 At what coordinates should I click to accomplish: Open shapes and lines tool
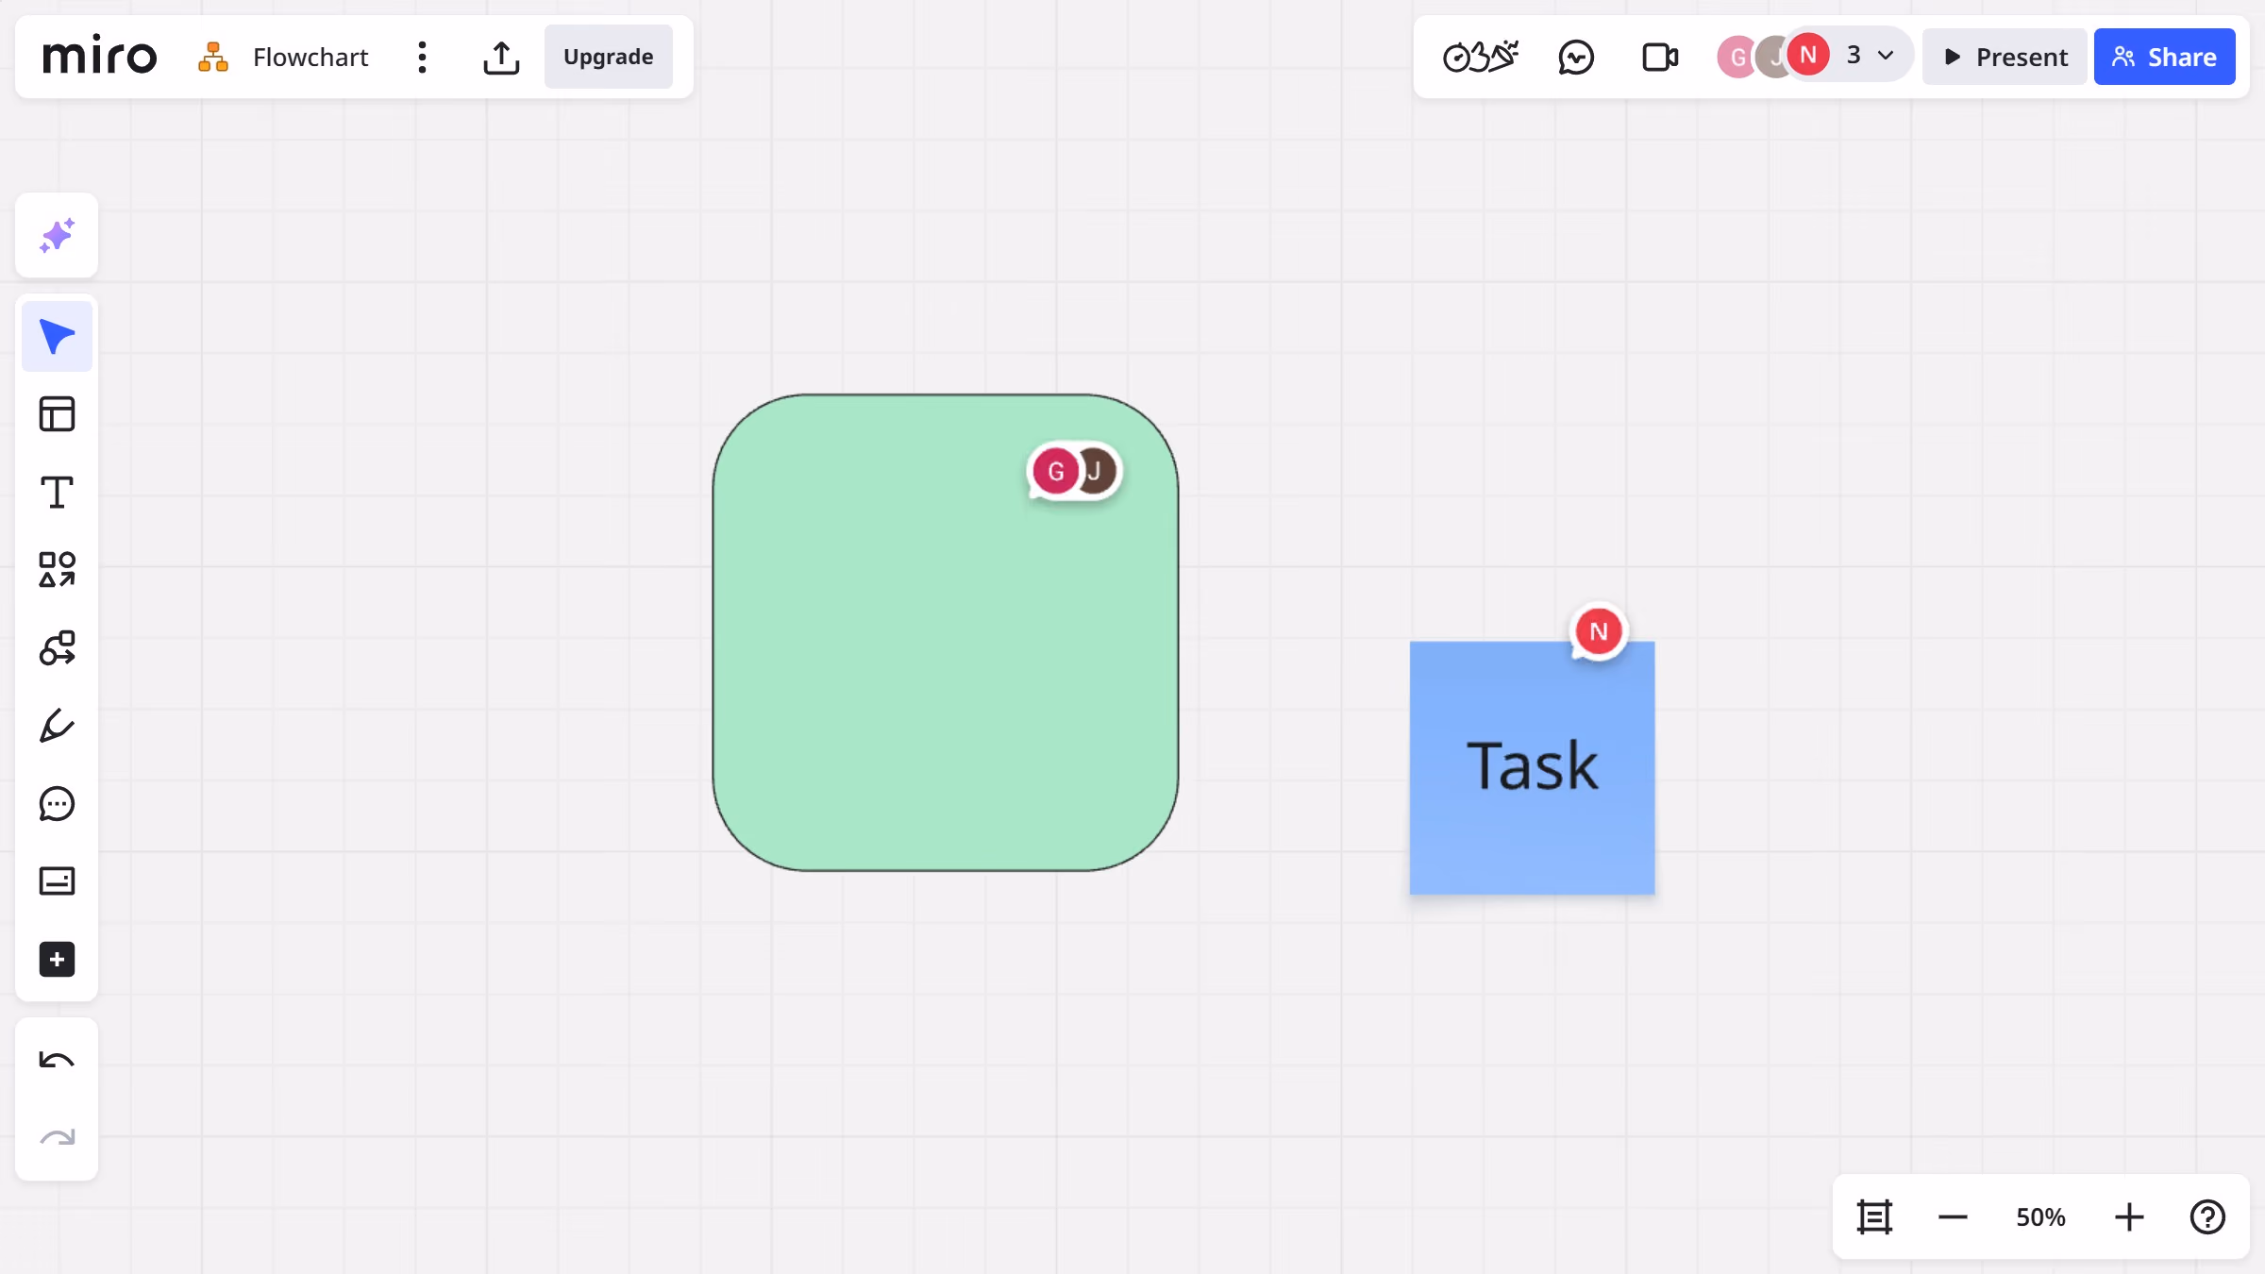click(57, 570)
